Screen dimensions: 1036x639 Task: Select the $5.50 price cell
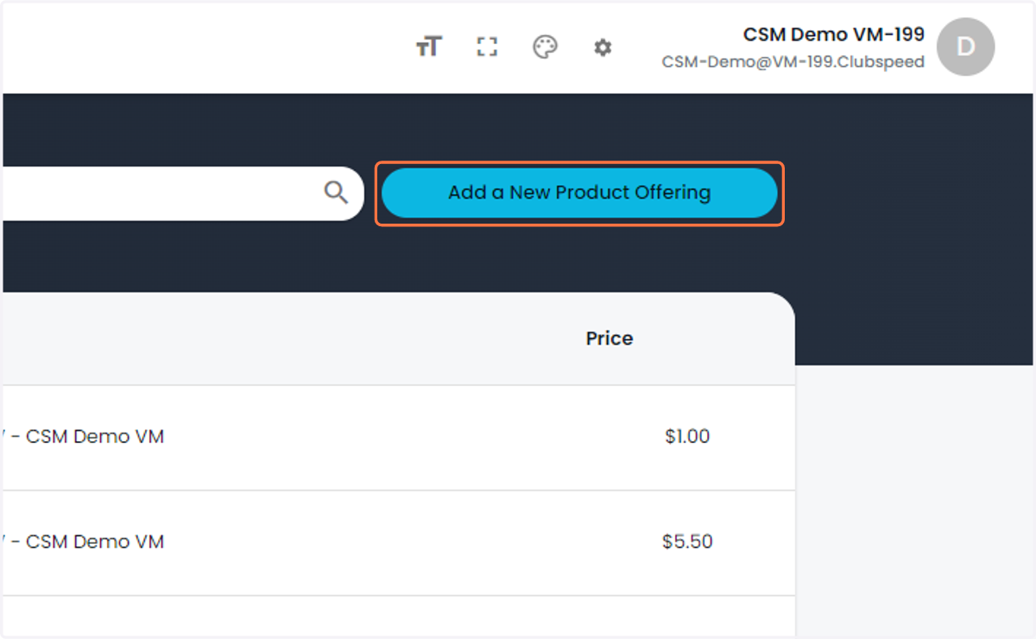(x=687, y=542)
